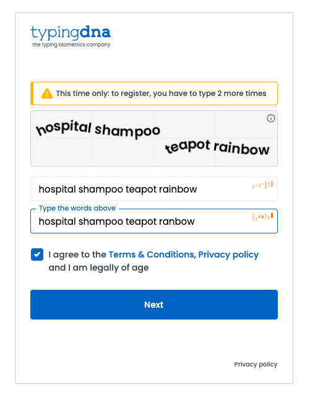Click the 'and I am legally of age' text
Viewport: 310px width, 400px height.
98,267
